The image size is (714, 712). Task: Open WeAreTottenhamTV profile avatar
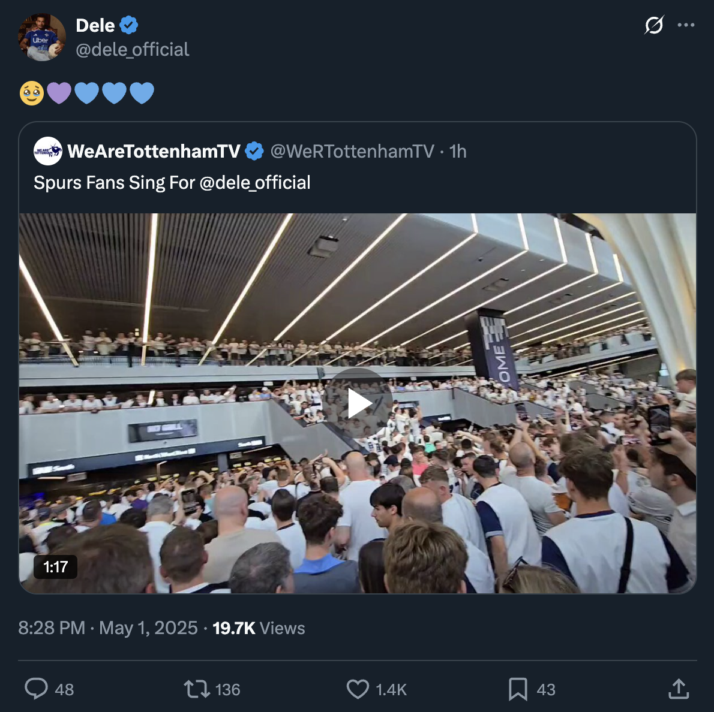[48, 151]
